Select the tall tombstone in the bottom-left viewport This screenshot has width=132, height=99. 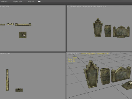[7, 80]
